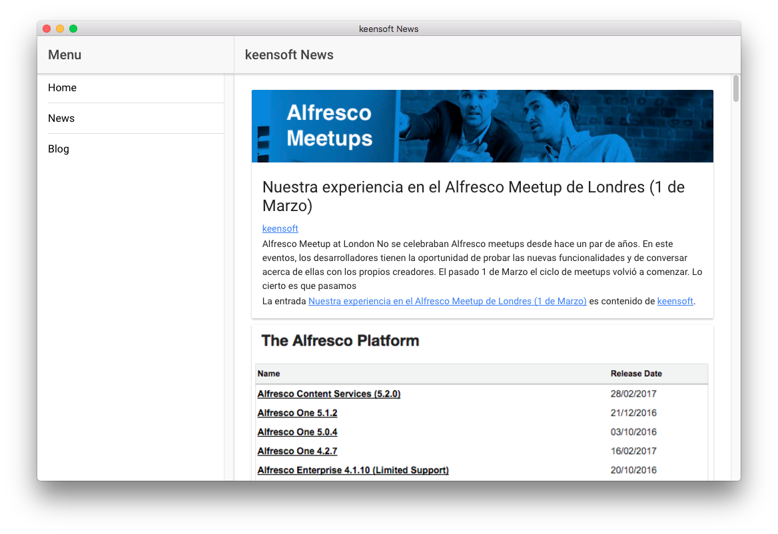Screen dimensions: 778x534
Task: Maximize the window with the green button
Action: pyautogui.click(x=73, y=29)
